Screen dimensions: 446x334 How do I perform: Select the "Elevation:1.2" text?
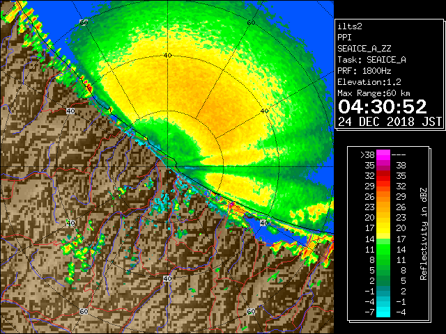pyautogui.click(x=369, y=82)
